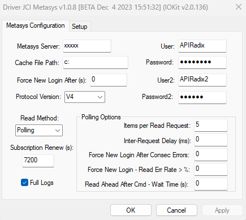The image size is (246, 220).
Task: Click the Metasys Server label
Action: click(38, 46)
